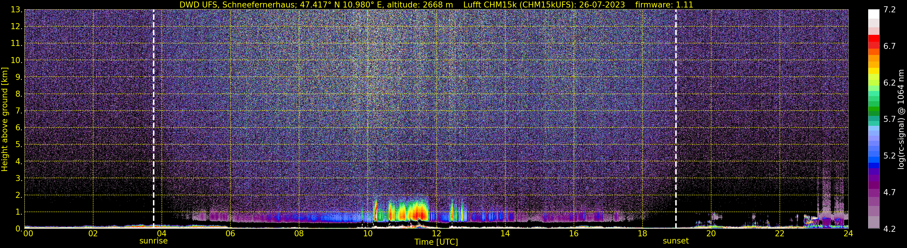Click the '5.7' colorbar tick value
Screen dimensions: 907x248
tap(890, 119)
